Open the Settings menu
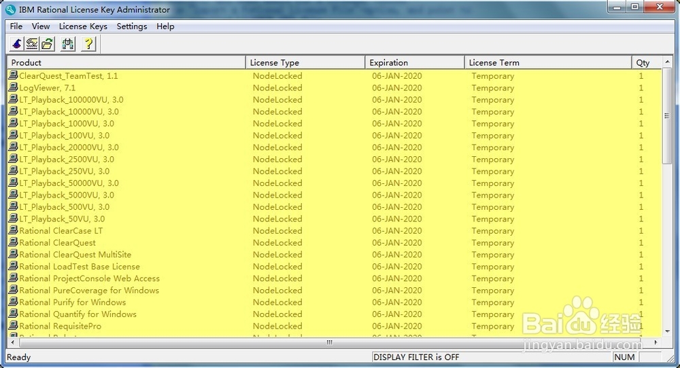 132,26
